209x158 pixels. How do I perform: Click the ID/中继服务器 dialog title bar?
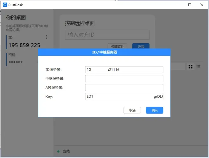coord(104,52)
